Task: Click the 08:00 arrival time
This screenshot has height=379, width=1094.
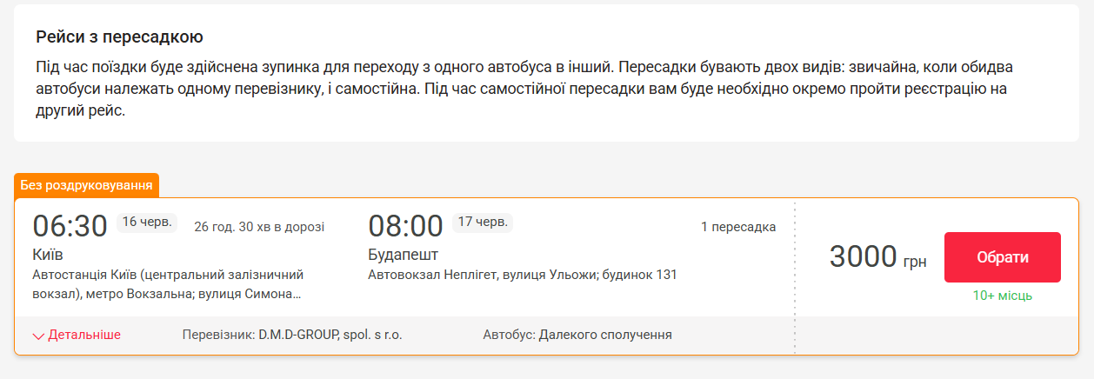Action: tap(405, 226)
